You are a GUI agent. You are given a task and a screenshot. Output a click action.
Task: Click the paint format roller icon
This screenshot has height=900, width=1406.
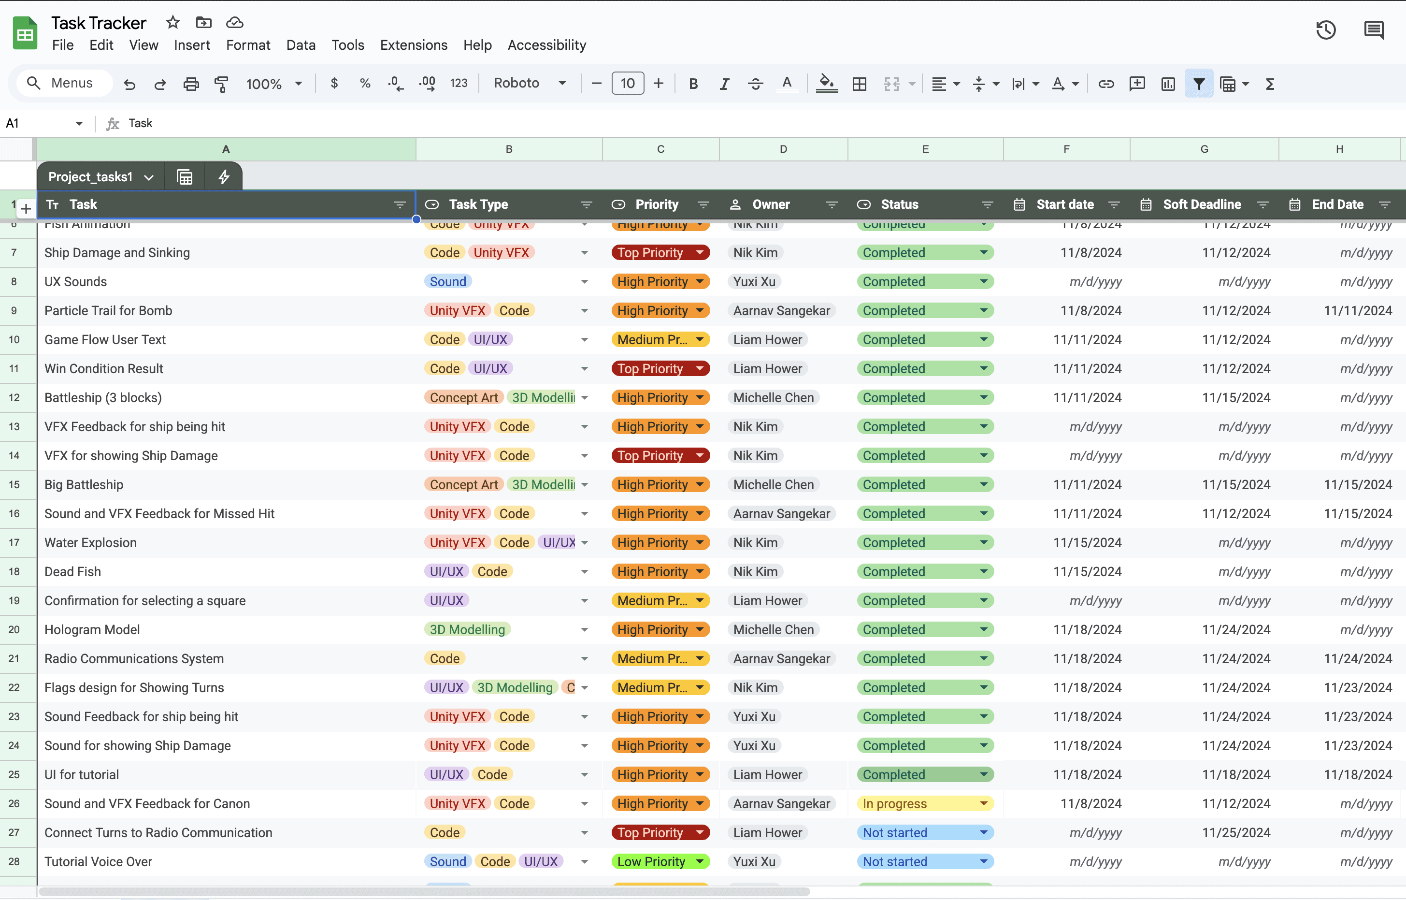[221, 84]
